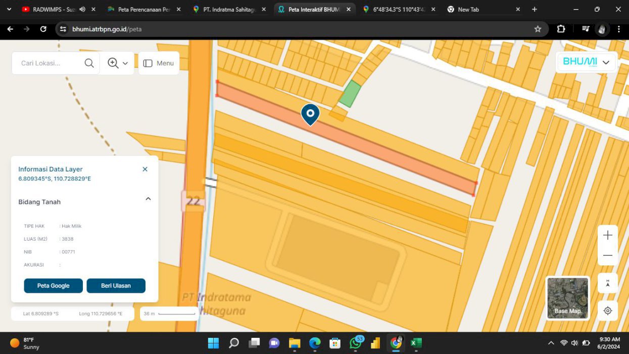This screenshot has height=354, width=629.
Task: Zoom in with the plus button
Action: (x=607, y=235)
